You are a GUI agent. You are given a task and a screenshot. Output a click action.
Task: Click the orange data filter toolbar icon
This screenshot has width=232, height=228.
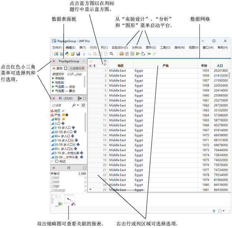[122, 54]
